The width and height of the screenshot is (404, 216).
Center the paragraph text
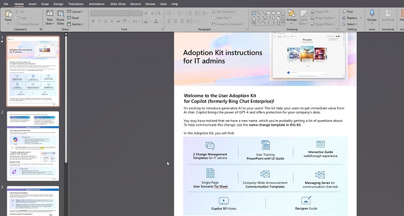click(x=176, y=21)
